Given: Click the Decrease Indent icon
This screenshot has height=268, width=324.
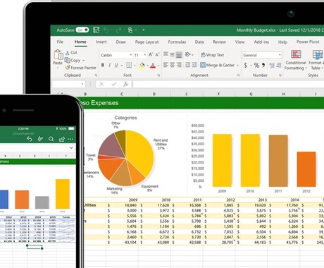Looking at the screenshot, I should (187, 65).
